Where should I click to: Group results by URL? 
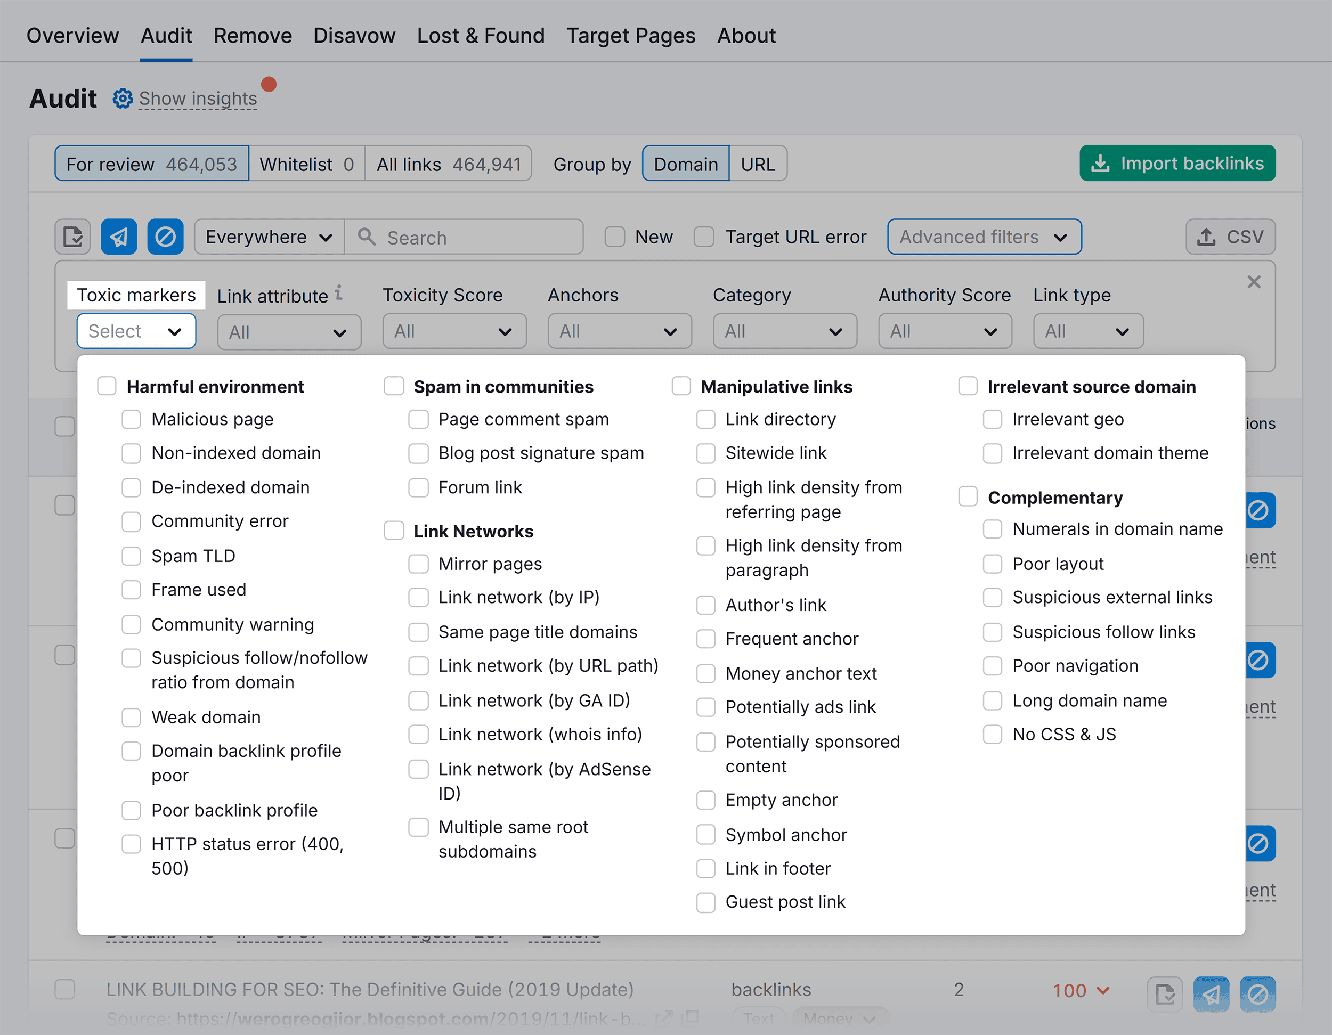point(758,164)
